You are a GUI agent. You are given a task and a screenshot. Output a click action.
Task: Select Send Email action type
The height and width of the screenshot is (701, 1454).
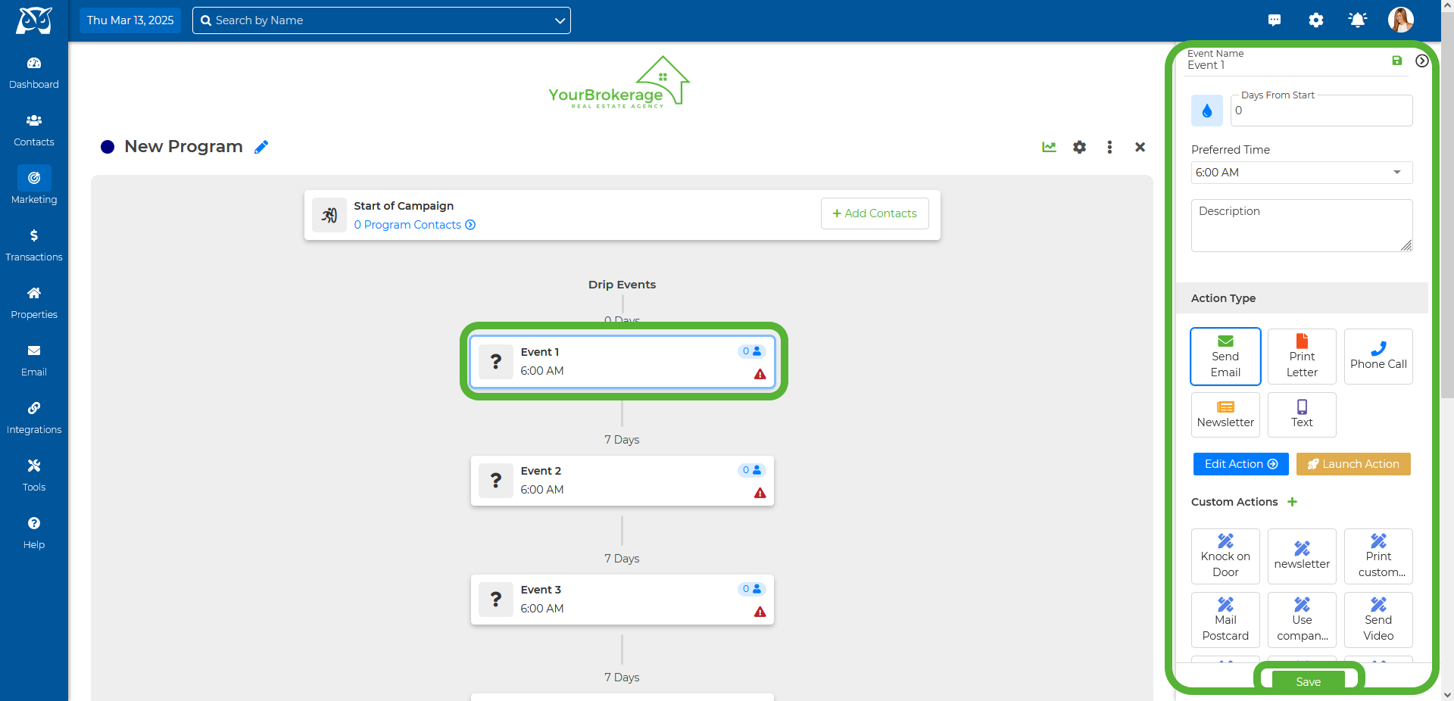point(1225,357)
